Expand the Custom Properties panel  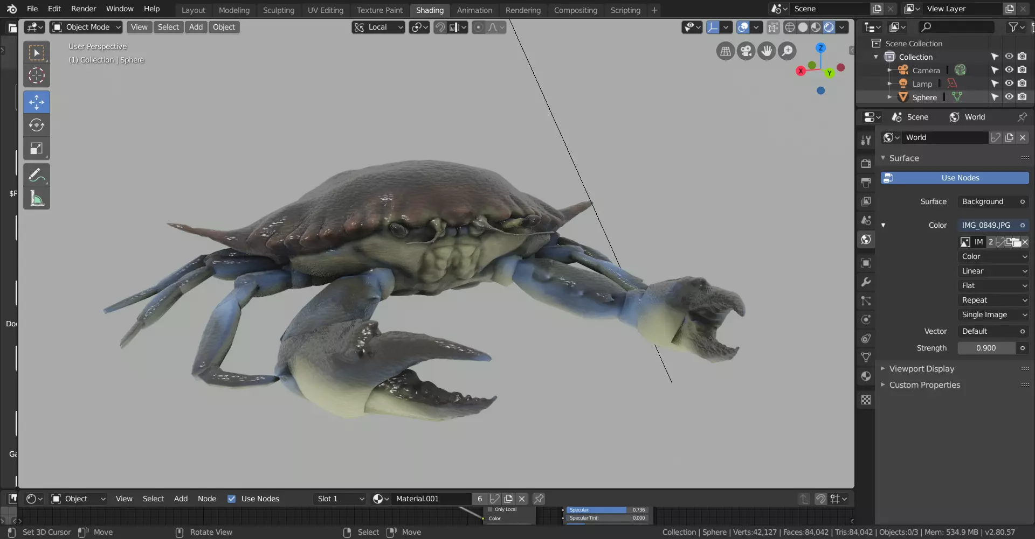[x=924, y=385]
